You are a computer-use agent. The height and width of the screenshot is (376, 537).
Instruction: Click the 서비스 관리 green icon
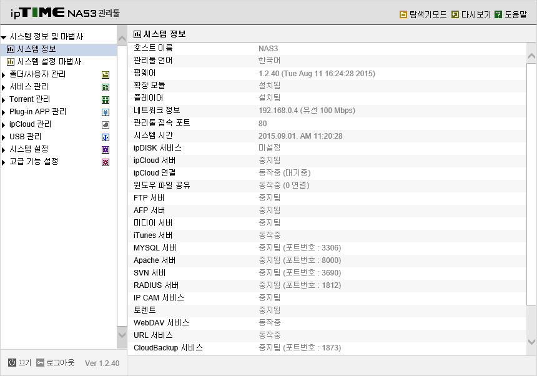pos(106,87)
